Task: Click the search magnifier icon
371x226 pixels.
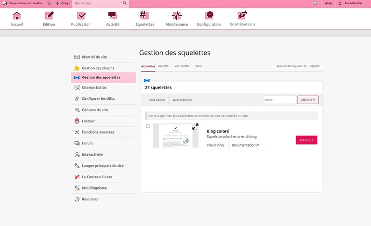Action: click(x=125, y=3)
